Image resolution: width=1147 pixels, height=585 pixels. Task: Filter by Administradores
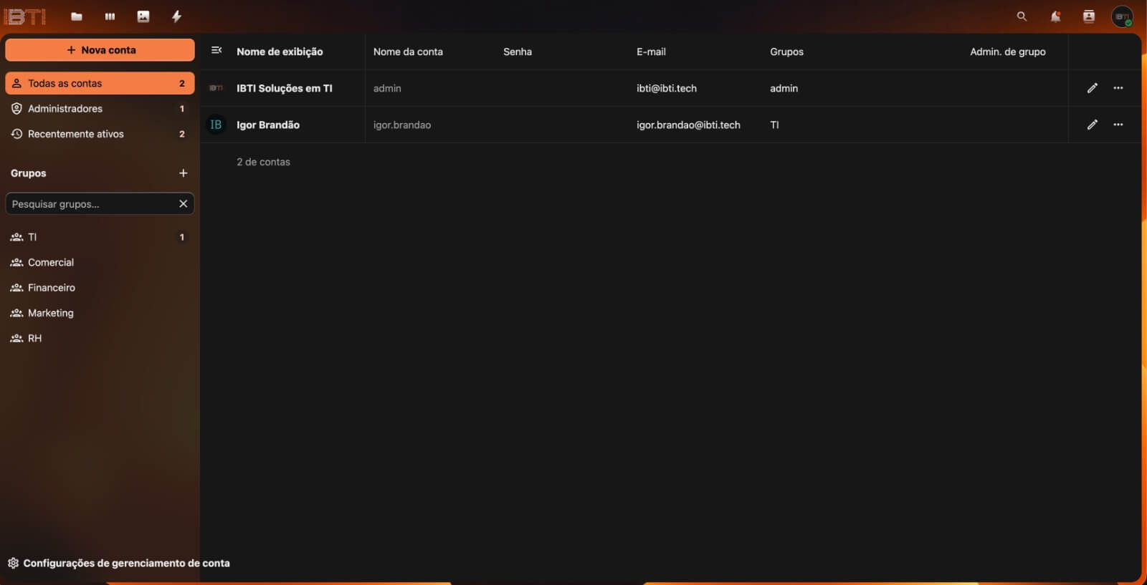(x=100, y=109)
